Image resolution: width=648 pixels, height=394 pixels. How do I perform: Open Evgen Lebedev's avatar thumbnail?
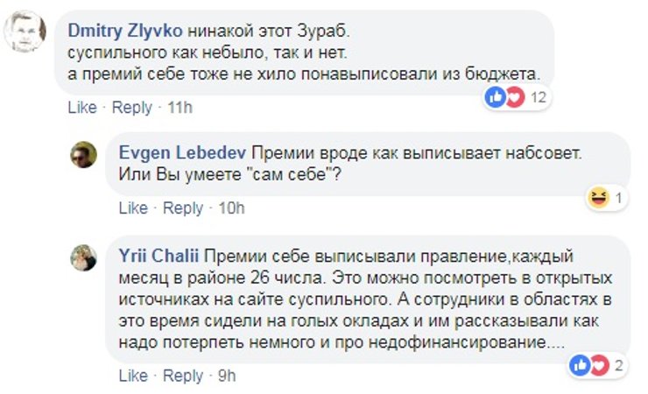click(84, 154)
